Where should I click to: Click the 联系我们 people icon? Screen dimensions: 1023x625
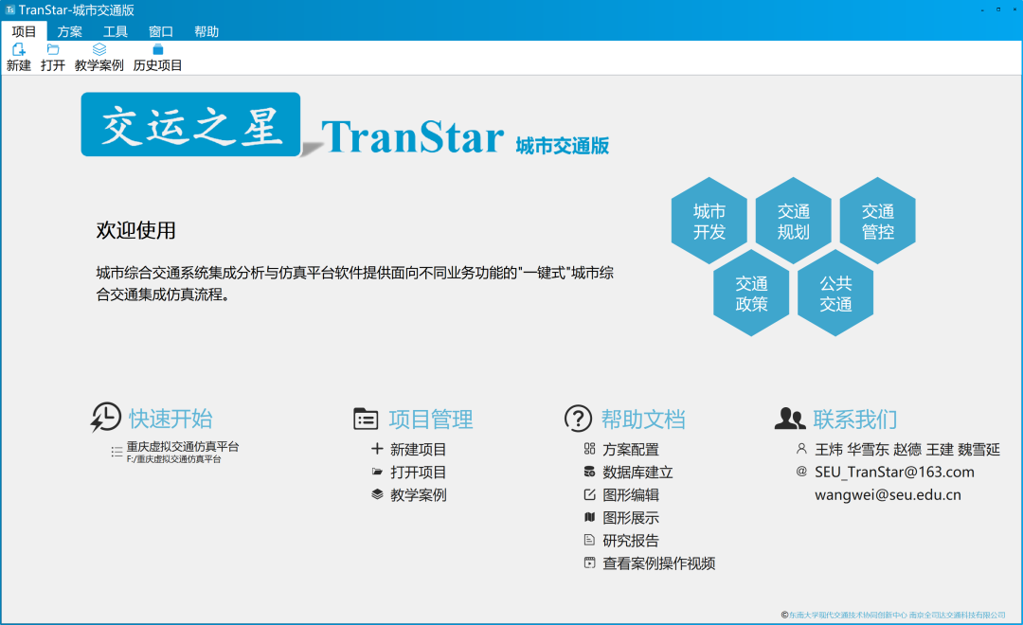pyautogui.click(x=790, y=419)
